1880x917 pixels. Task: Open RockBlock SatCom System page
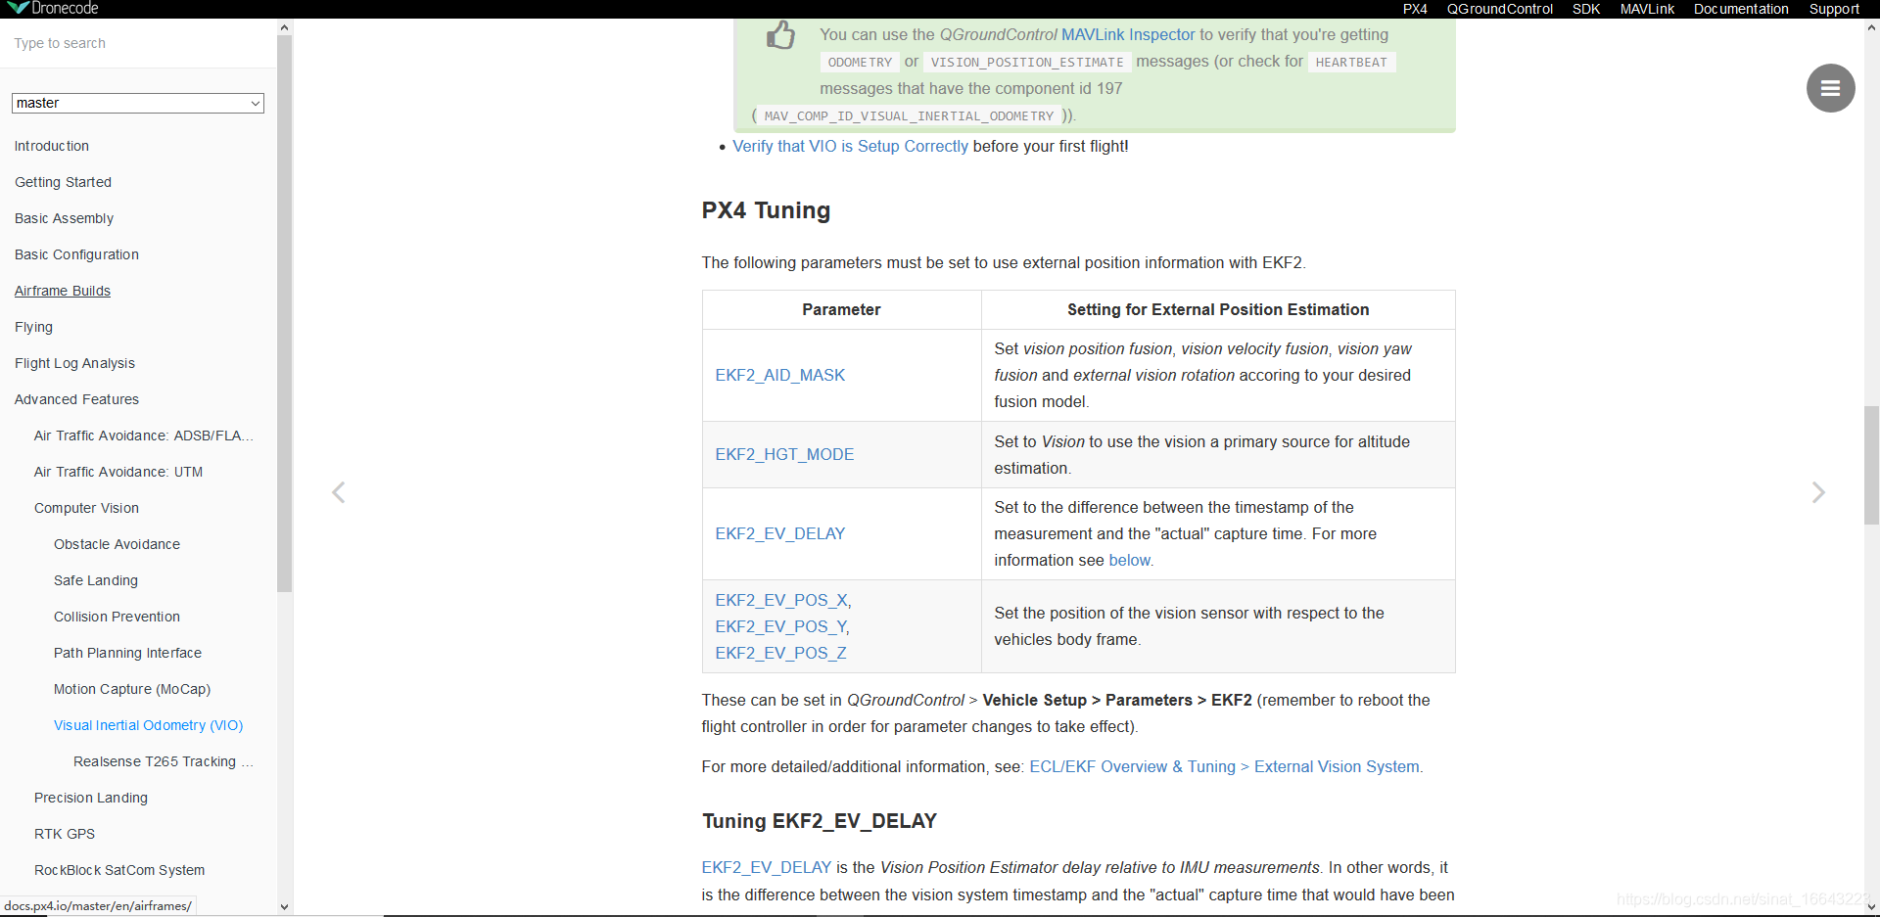(119, 870)
